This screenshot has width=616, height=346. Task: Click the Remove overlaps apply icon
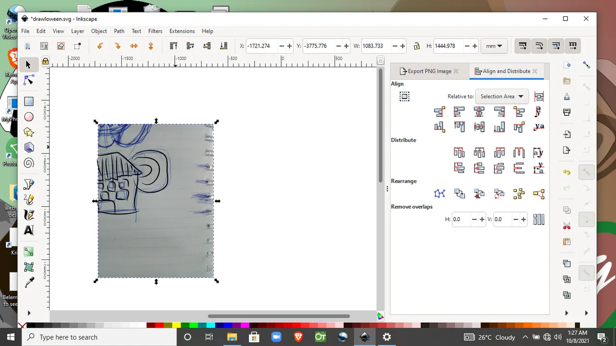pyautogui.click(x=539, y=220)
